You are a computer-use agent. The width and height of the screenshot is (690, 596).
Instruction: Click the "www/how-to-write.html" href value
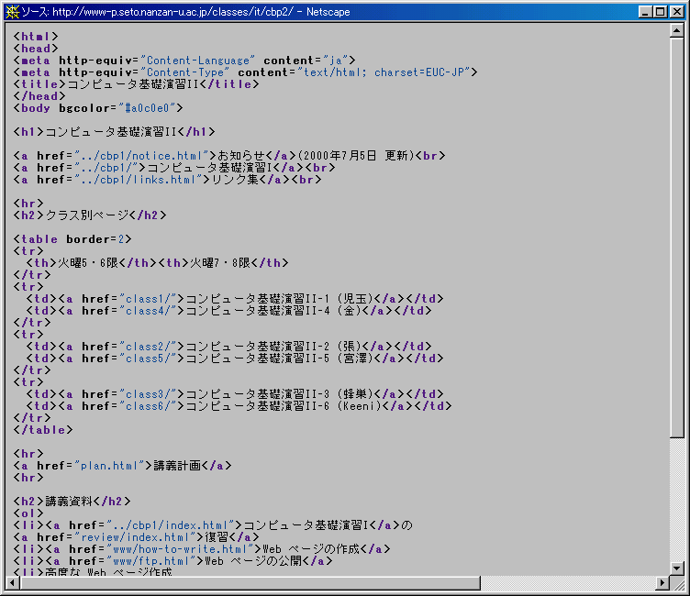coord(180,549)
